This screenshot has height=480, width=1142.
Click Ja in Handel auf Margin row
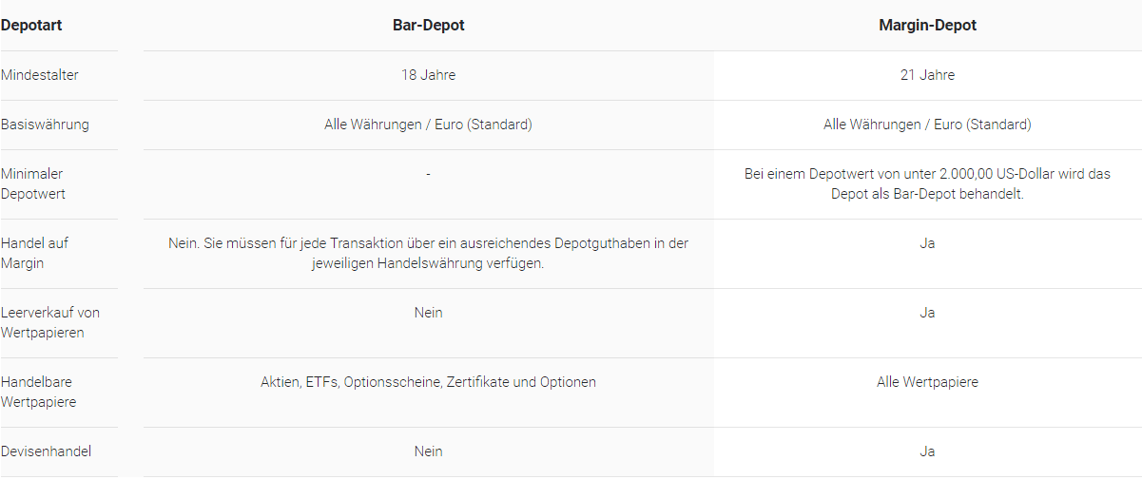click(927, 243)
